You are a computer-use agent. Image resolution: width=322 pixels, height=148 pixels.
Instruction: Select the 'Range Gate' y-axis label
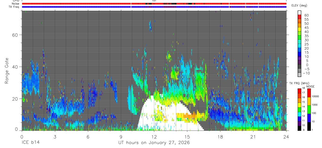coord(7,71)
